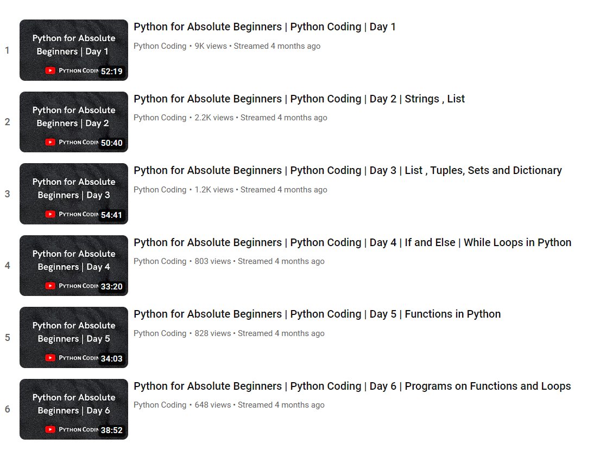
Task: Click the 54:41 duration badge
Action: pos(112,215)
